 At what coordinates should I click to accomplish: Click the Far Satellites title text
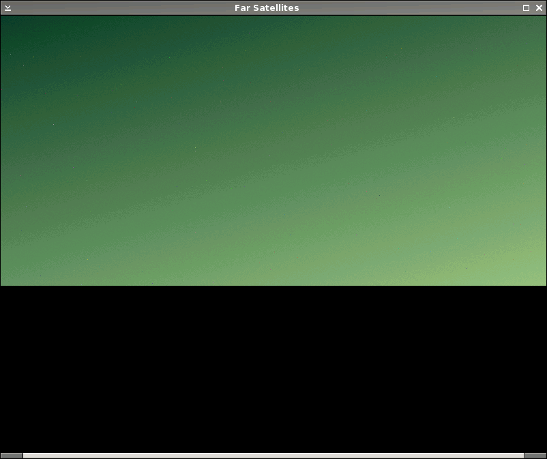(x=267, y=8)
